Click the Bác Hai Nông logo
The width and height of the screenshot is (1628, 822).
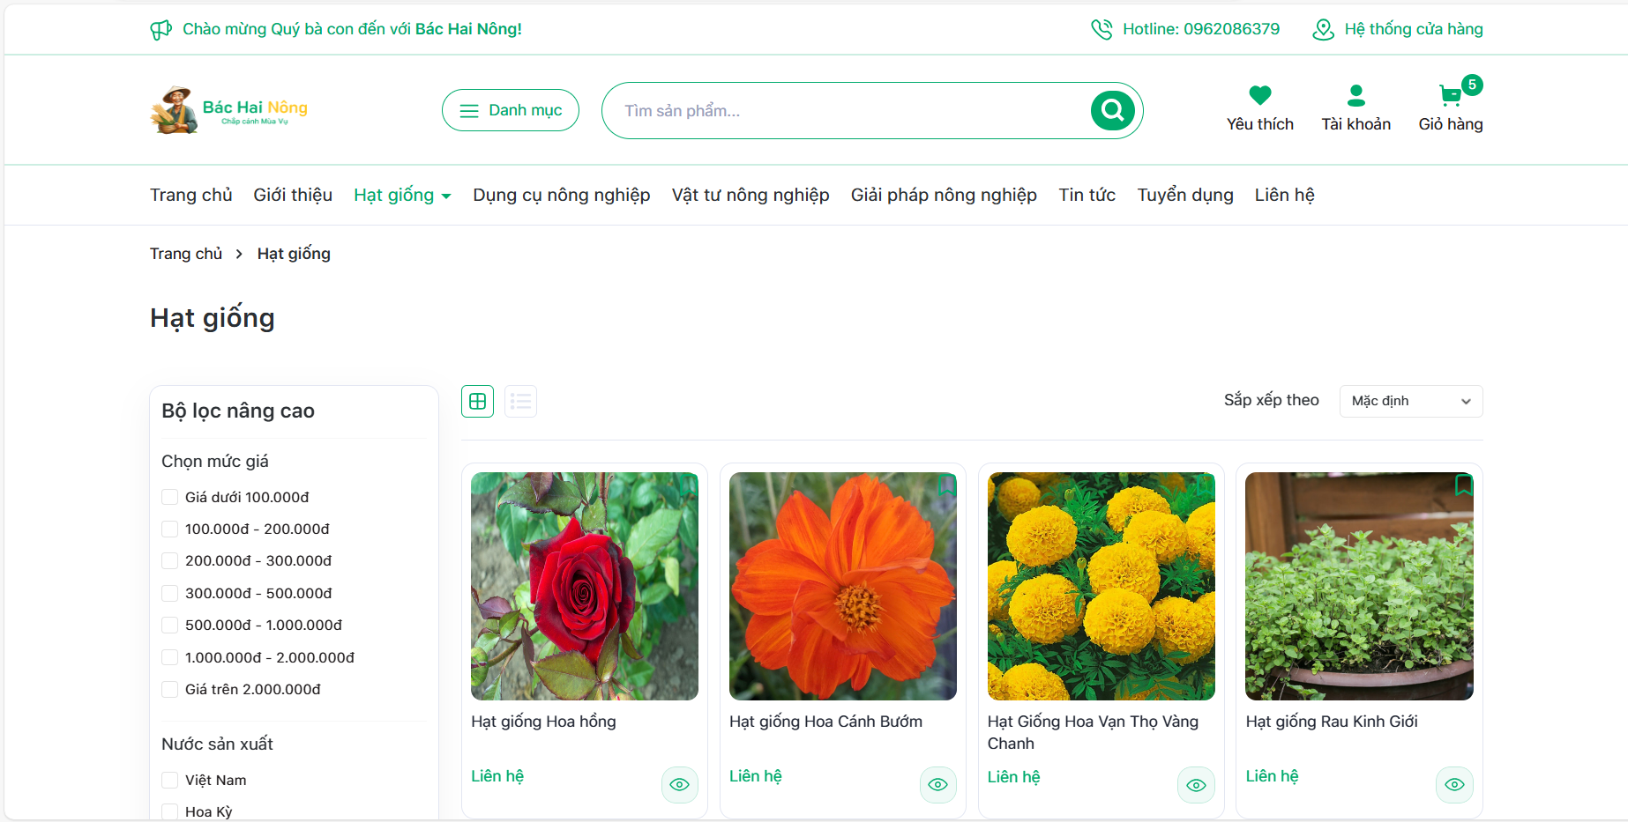coord(229,110)
